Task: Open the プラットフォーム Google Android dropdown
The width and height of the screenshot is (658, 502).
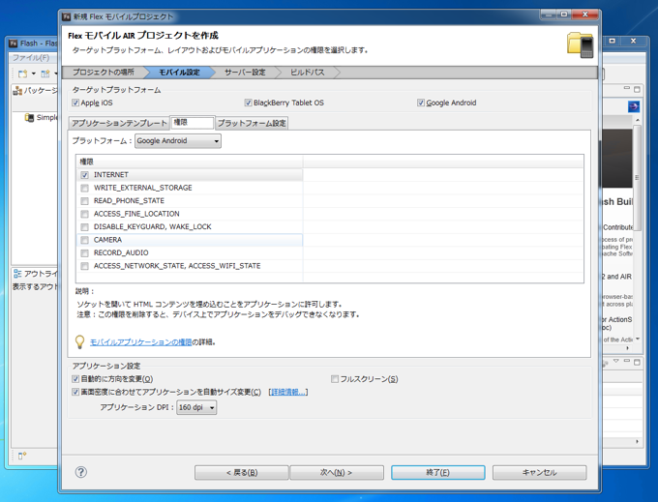Action: [x=178, y=141]
